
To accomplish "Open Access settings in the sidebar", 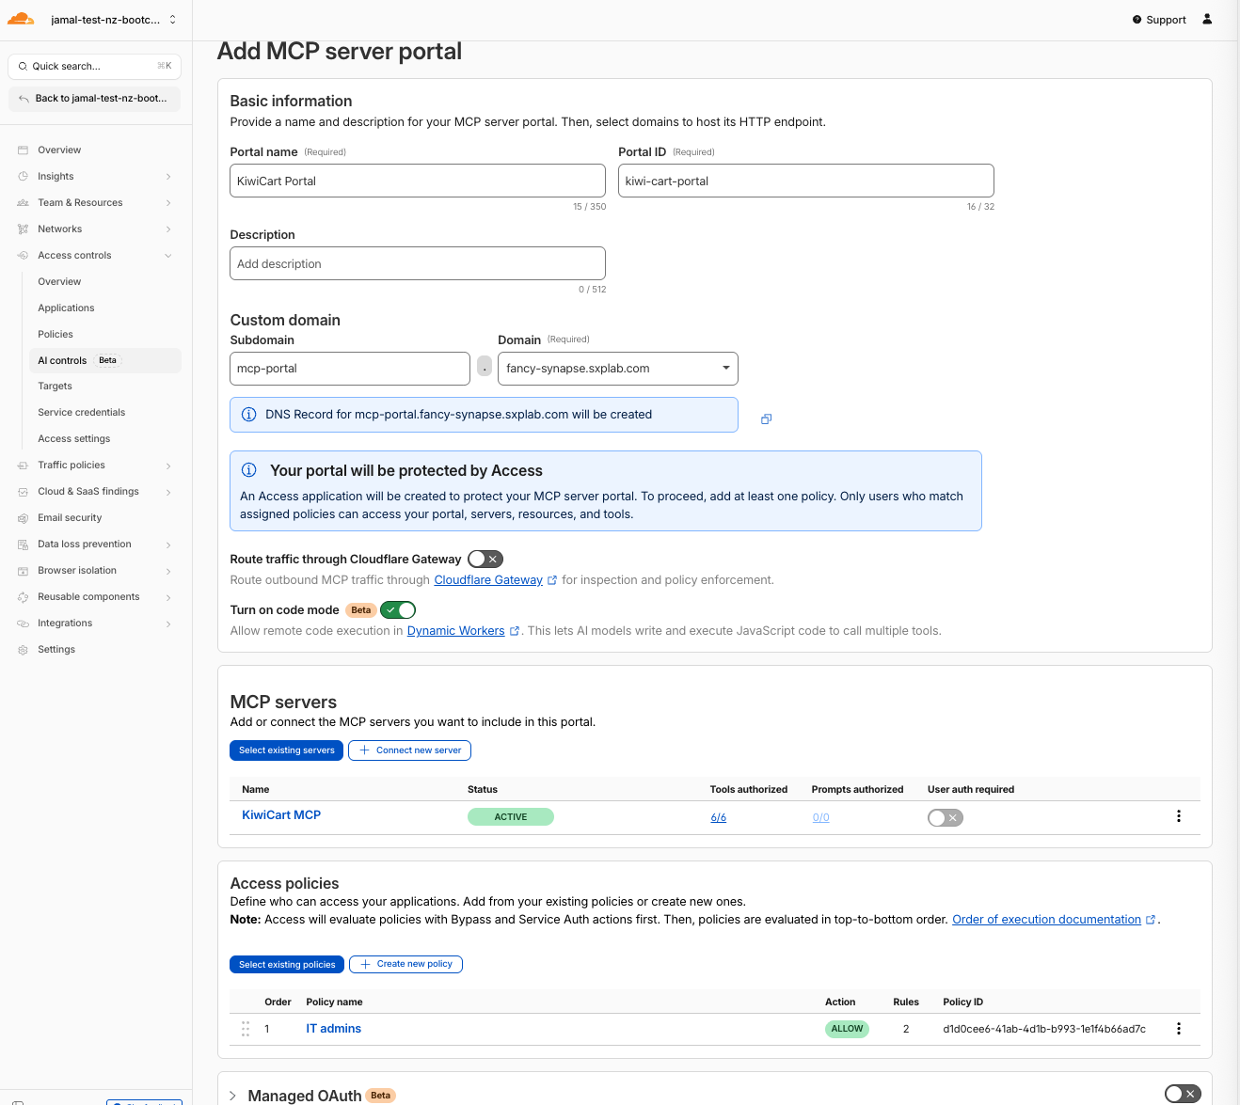I will pyautogui.click(x=73, y=439).
